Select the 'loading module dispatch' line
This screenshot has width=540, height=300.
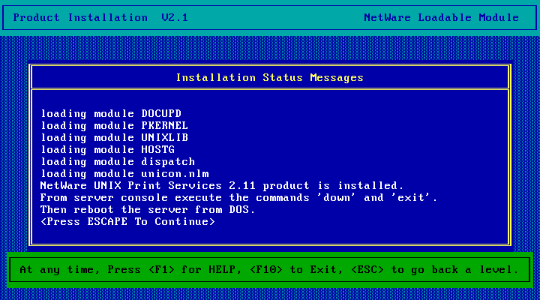118,162
